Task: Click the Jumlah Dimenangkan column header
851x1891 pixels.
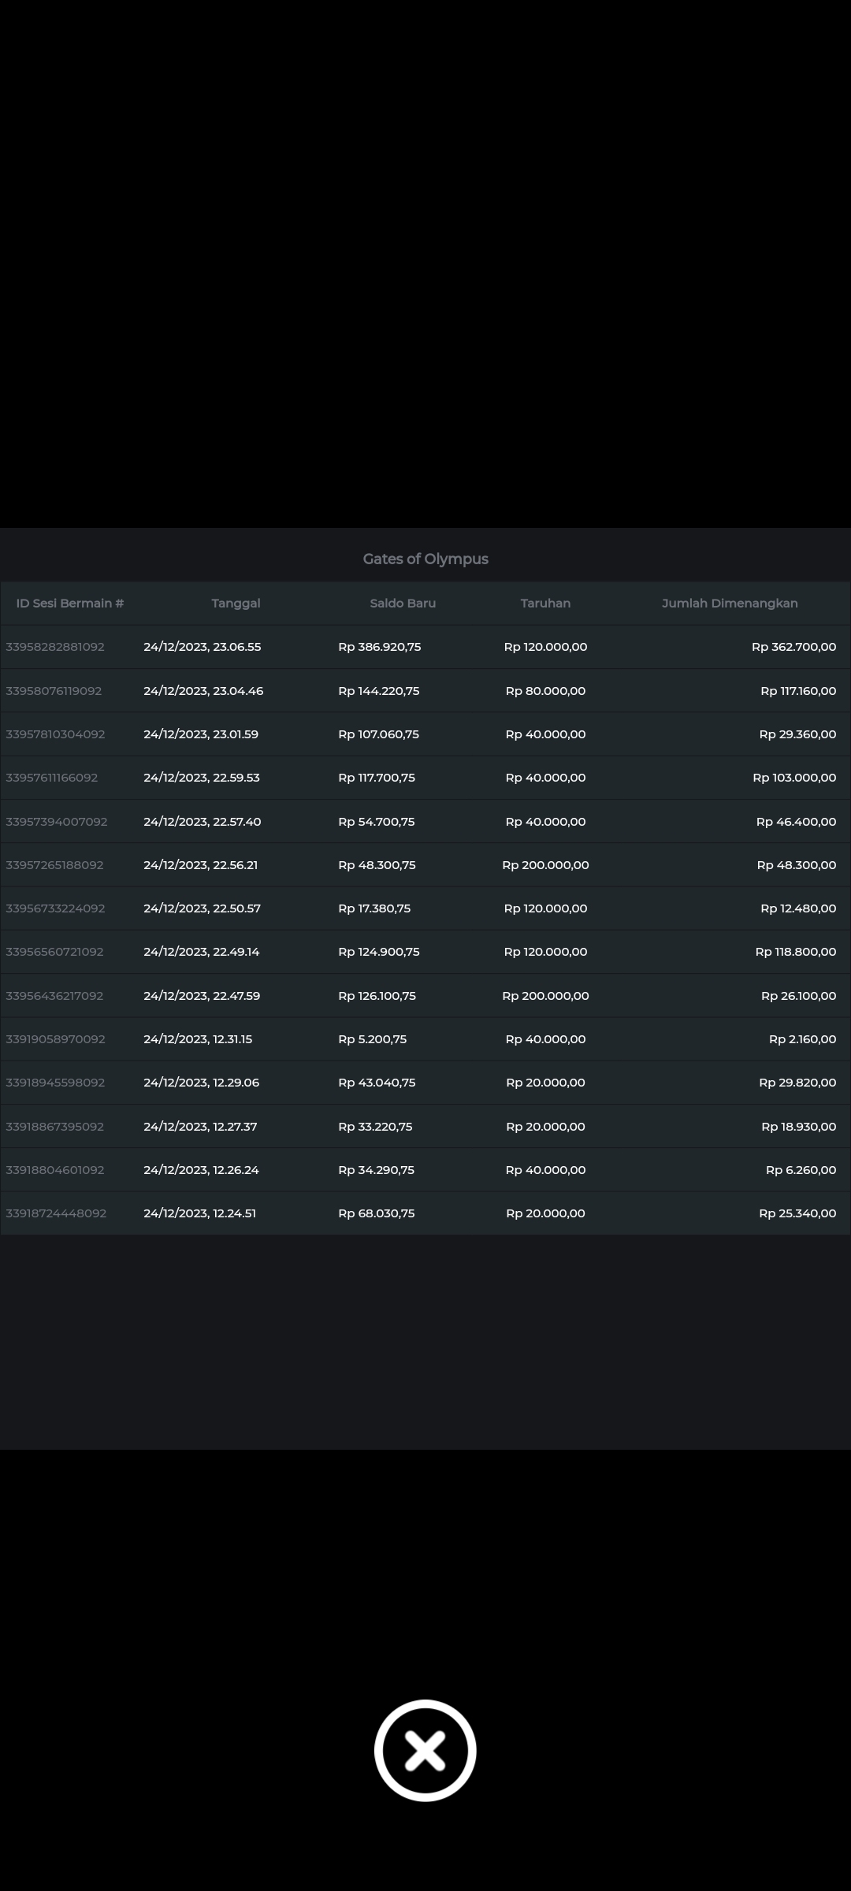Action: tap(730, 604)
